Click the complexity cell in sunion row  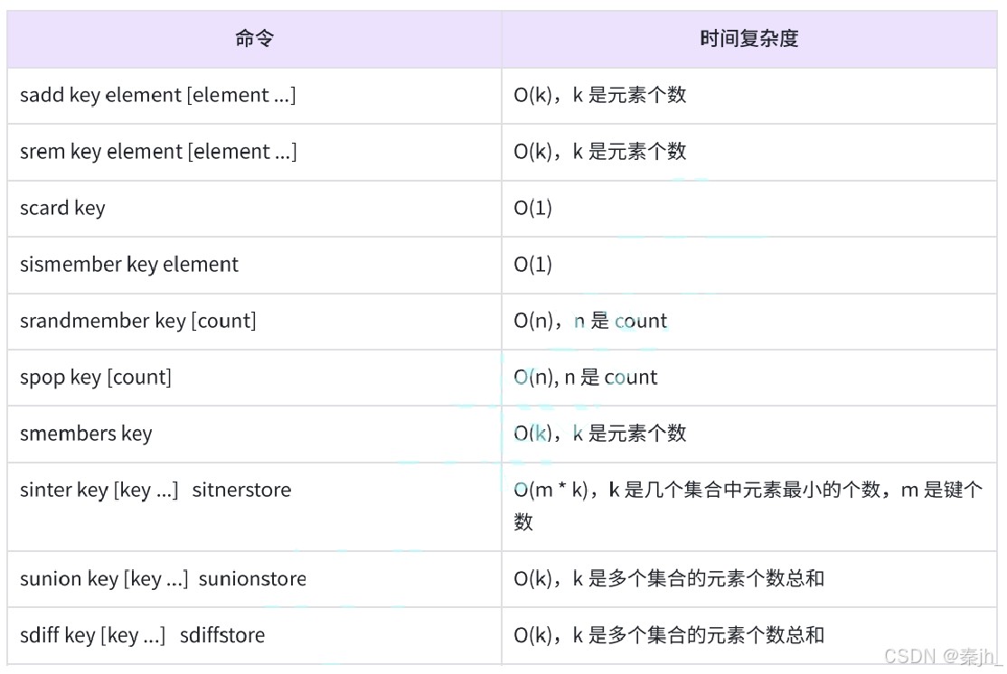[x=669, y=579]
